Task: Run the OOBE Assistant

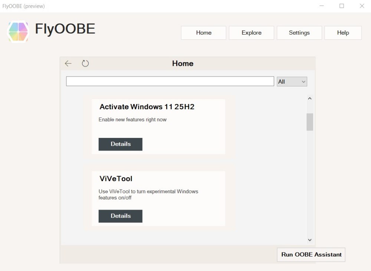Action: [x=311, y=255]
